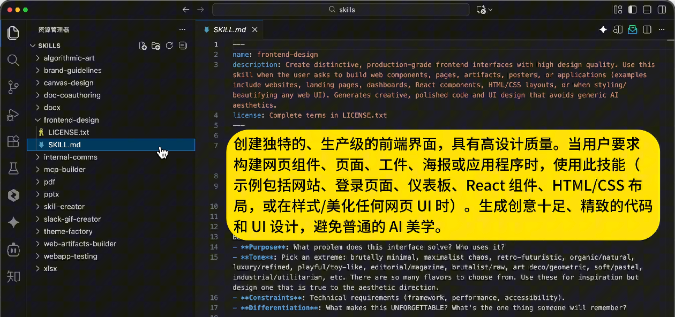This screenshot has width=675, height=317.
Task: Close the SKILL.md tab
Action: coord(255,29)
